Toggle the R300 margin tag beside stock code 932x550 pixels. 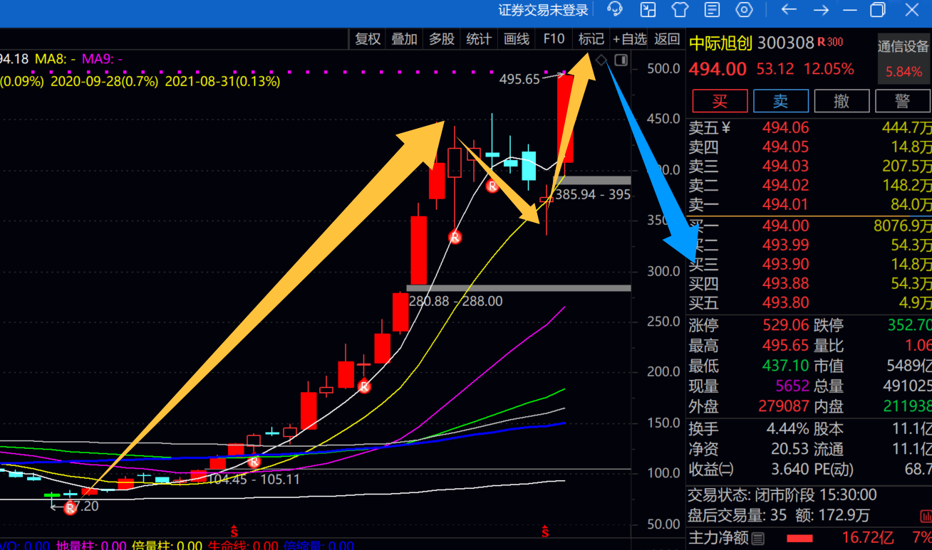(830, 43)
